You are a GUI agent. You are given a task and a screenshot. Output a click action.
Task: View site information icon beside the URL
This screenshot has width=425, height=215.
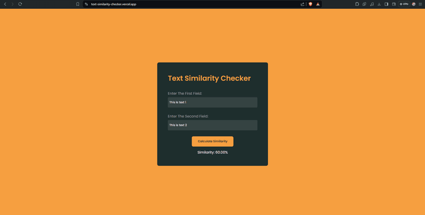click(86, 4)
